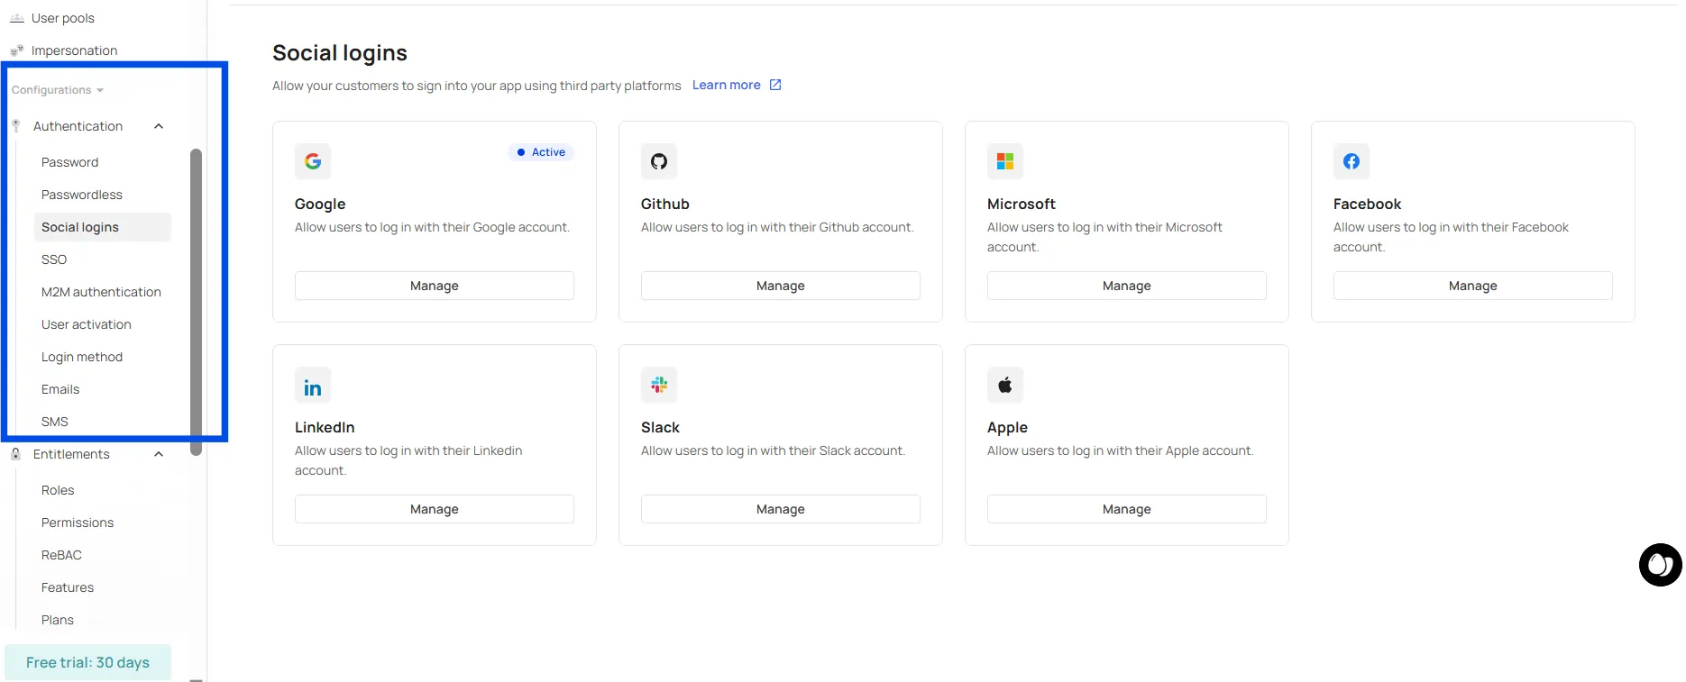
Task: Click the Apple logo icon
Action: (1005, 385)
